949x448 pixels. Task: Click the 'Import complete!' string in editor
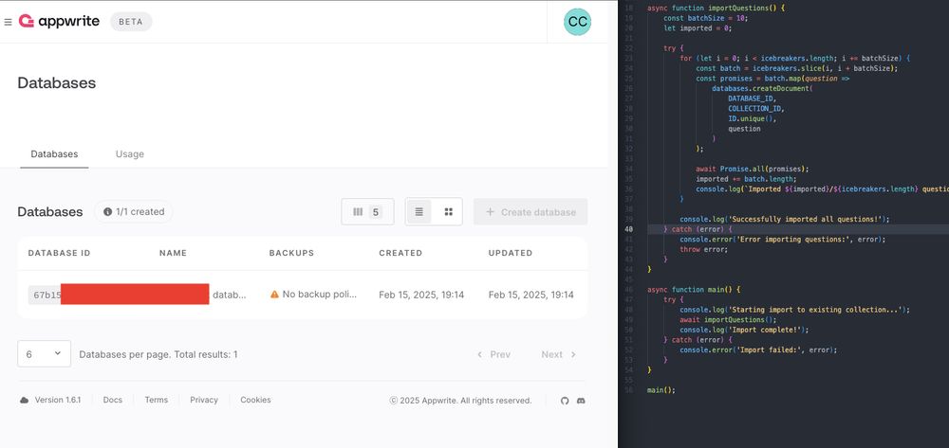click(769, 330)
